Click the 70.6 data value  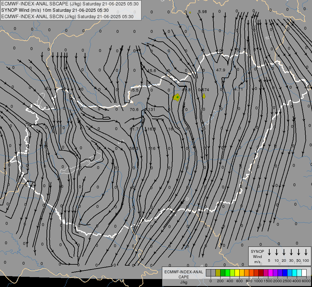tap(134, 110)
